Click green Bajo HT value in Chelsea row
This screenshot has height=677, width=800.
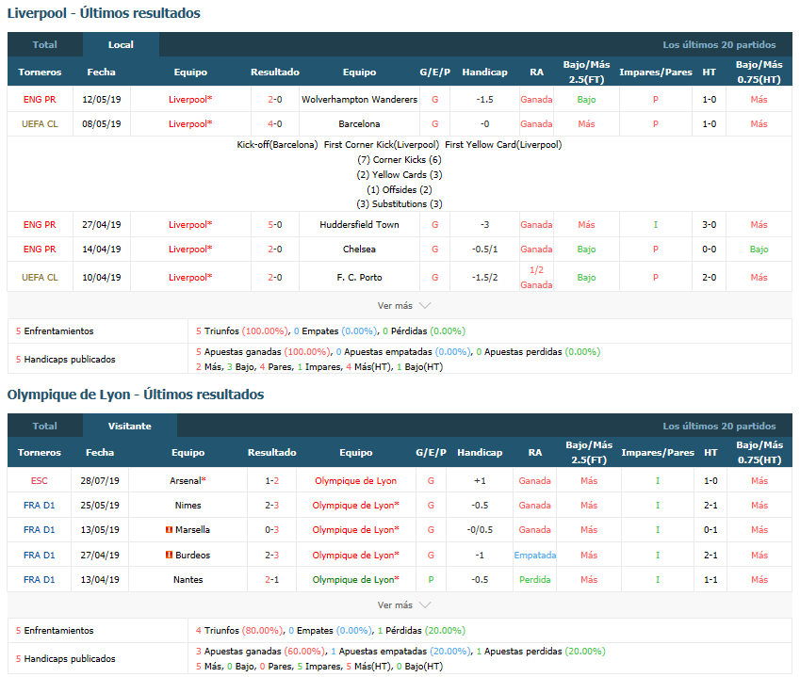pyautogui.click(x=759, y=249)
